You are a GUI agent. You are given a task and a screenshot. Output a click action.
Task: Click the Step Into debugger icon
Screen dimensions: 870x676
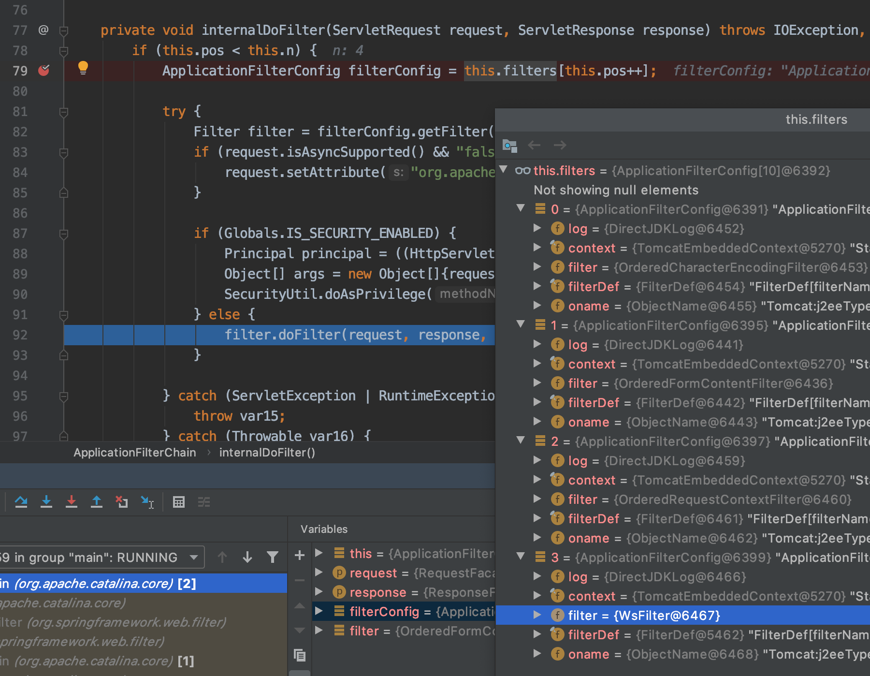tap(46, 502)
